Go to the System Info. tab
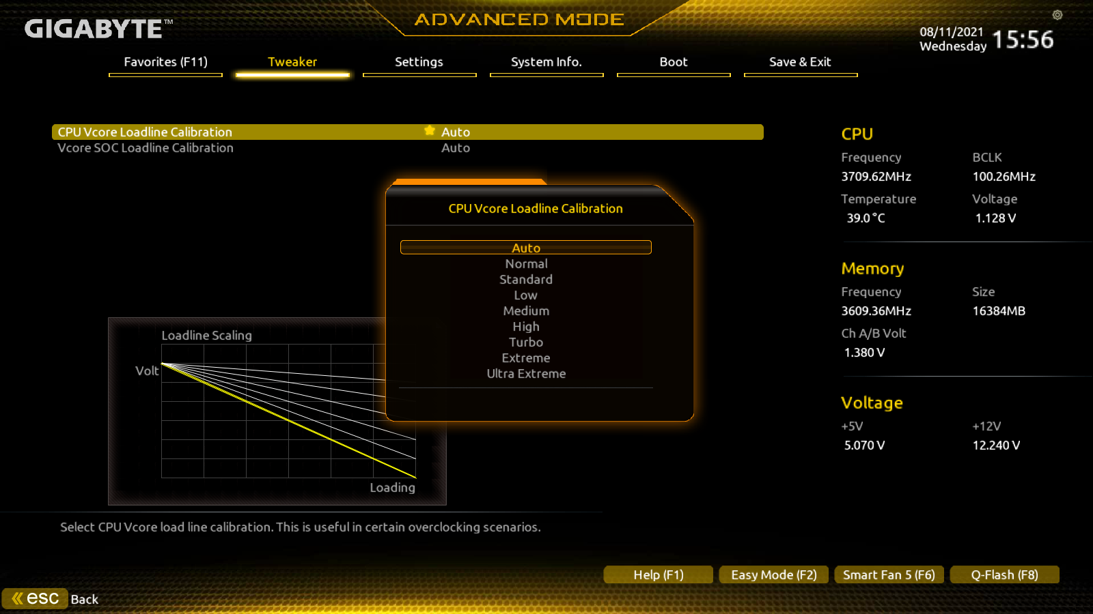 click(546, 62)
